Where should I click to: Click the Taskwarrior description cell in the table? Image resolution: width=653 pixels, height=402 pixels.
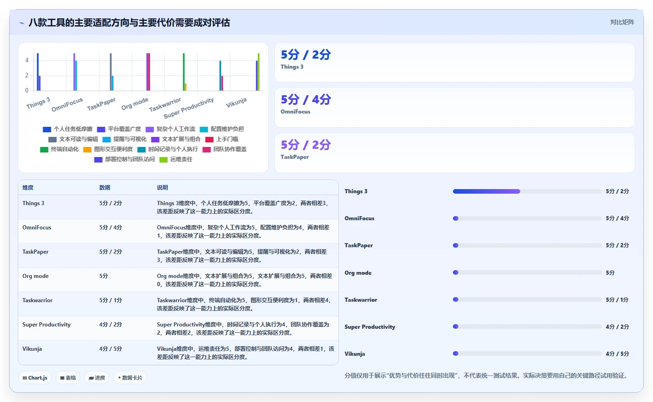pos(245,304)
